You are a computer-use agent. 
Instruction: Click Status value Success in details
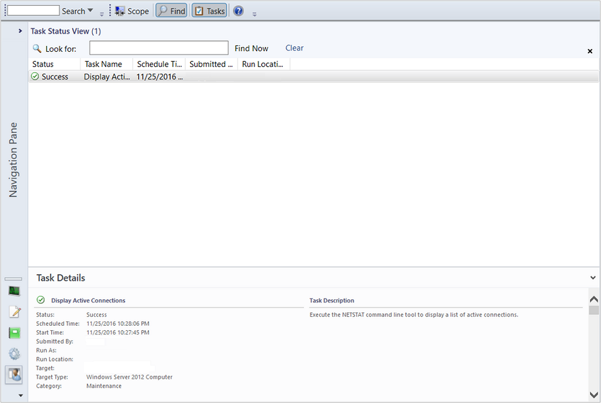point(97,314)
